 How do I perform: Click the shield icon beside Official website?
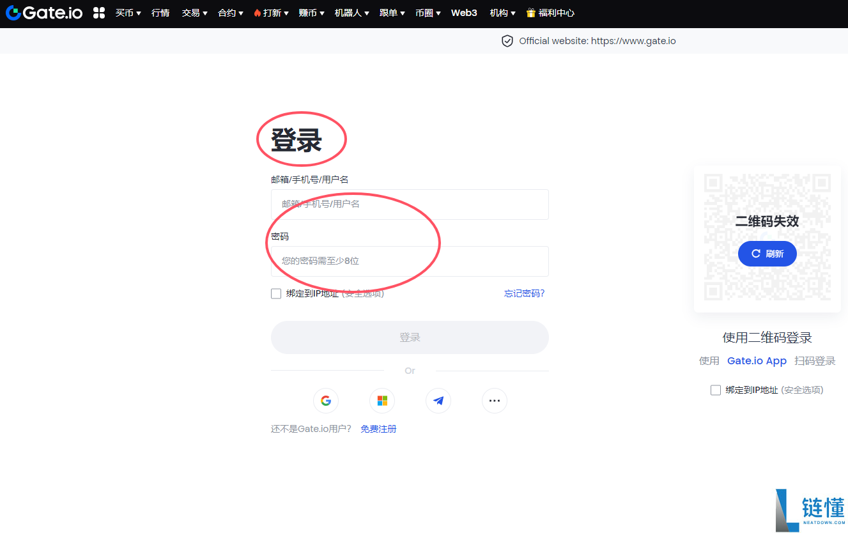[507, 41]
